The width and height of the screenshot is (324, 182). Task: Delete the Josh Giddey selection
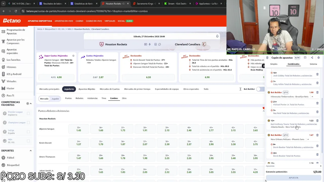click(x=317, y=74)
